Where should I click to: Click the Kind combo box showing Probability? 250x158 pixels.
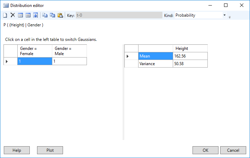[198, 15]
